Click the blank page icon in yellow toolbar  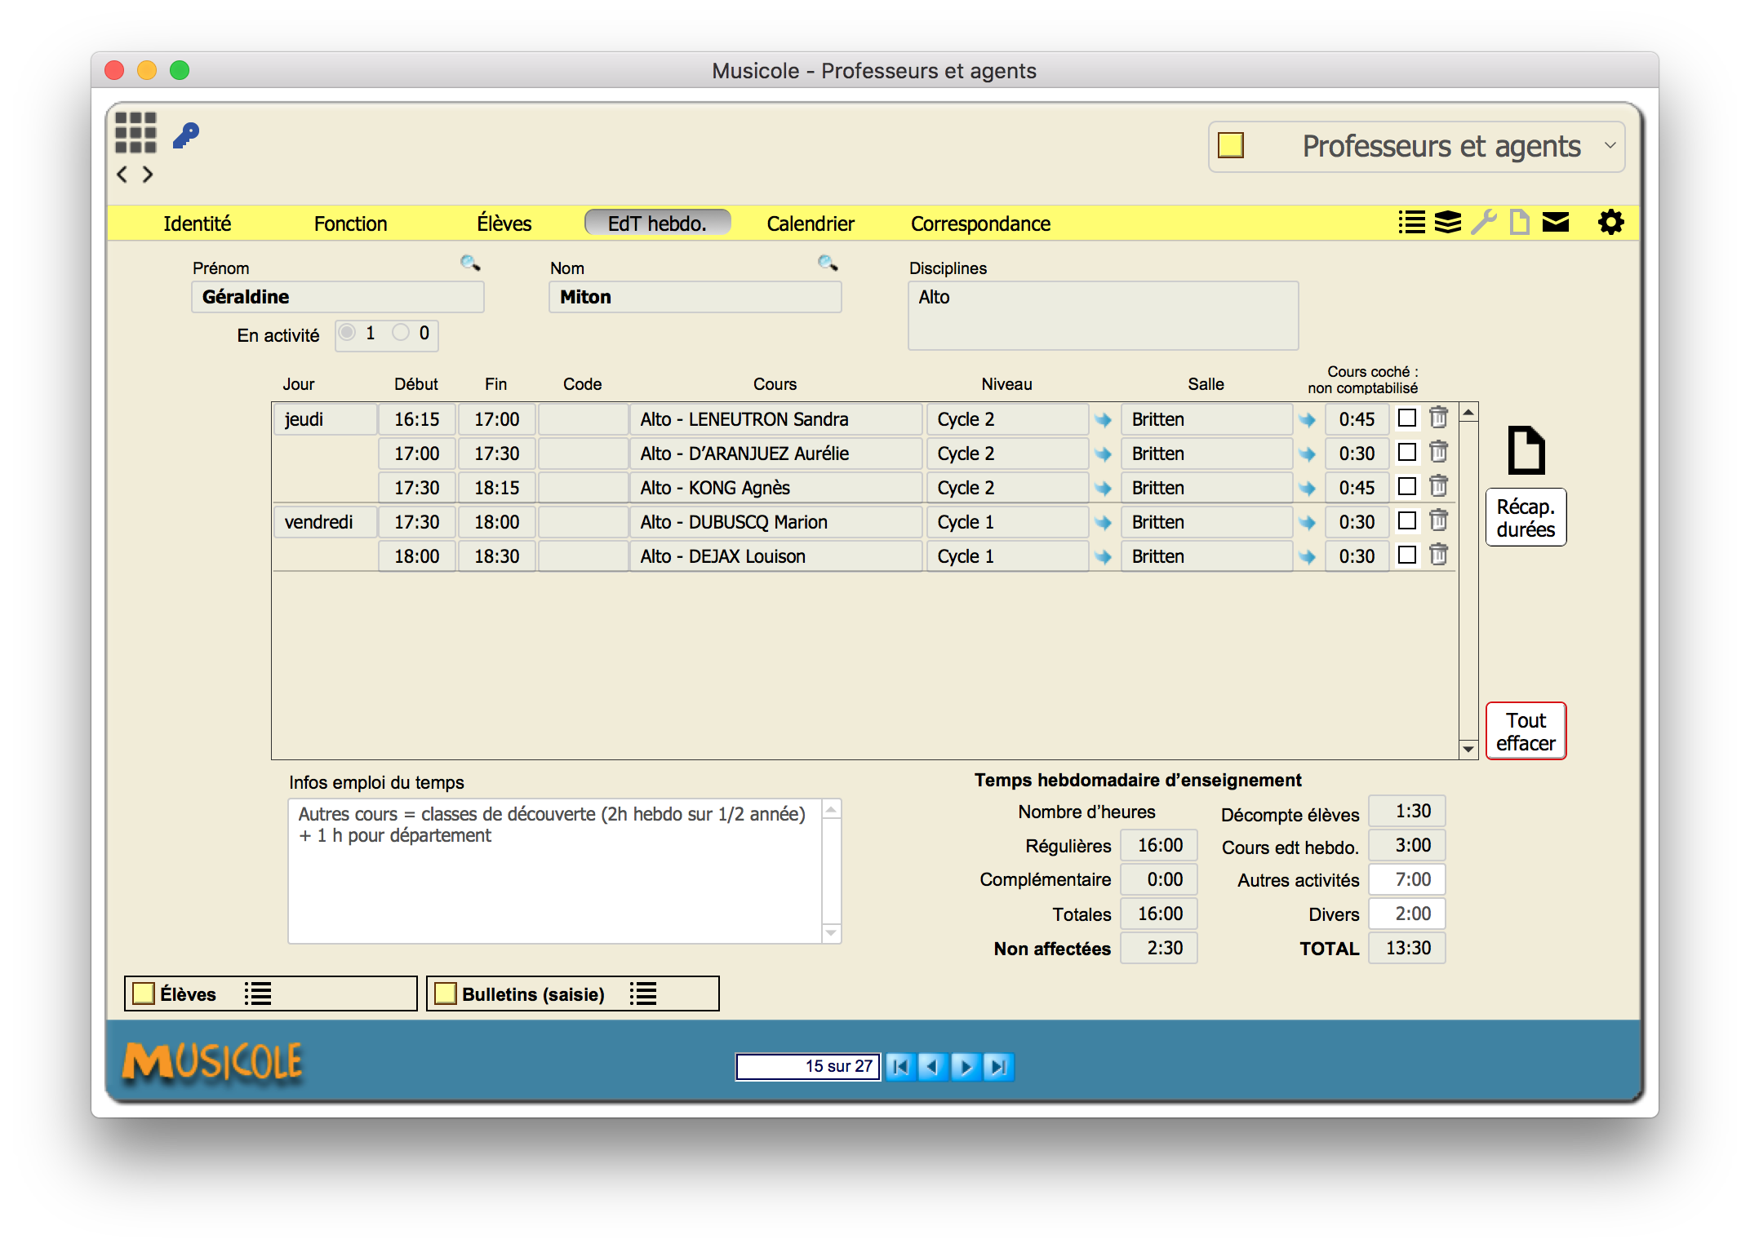point(1519,223)
